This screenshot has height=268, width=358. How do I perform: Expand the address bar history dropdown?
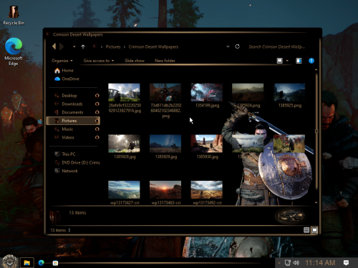coord(228,46)
